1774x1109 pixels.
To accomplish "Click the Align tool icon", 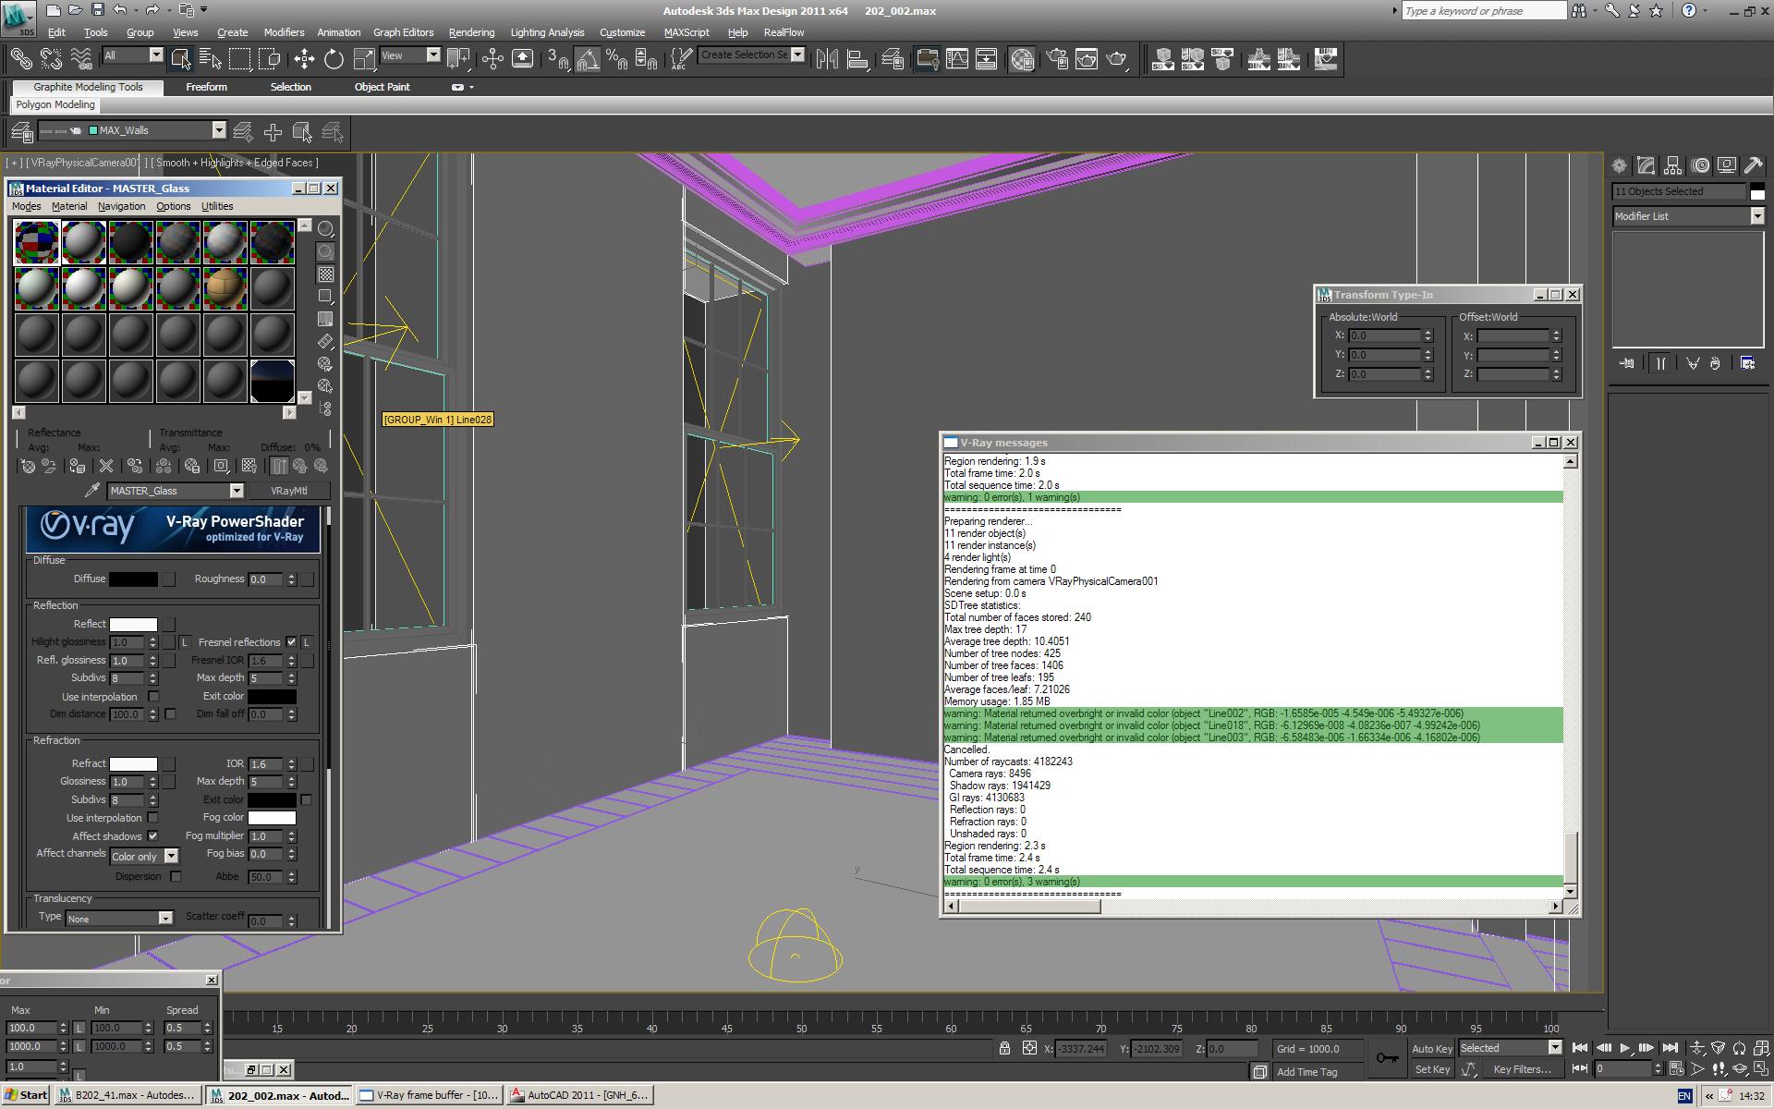I will tap(857, 59).
